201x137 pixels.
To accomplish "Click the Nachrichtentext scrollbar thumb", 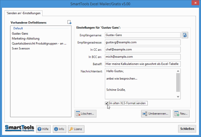I will coord(178,82).
